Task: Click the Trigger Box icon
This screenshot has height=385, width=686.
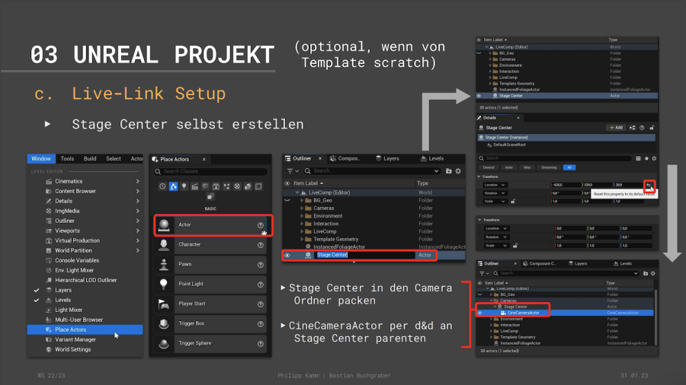Action: [164, 323]
